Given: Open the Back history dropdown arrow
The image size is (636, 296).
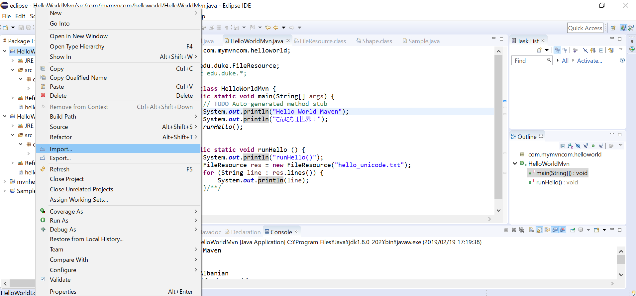Looking at the screenshot, I should click(283, 28).
